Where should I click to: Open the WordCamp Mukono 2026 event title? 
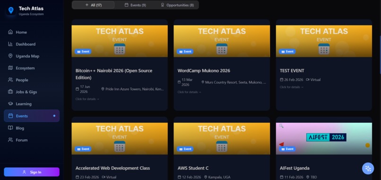(x=204, y=71)
